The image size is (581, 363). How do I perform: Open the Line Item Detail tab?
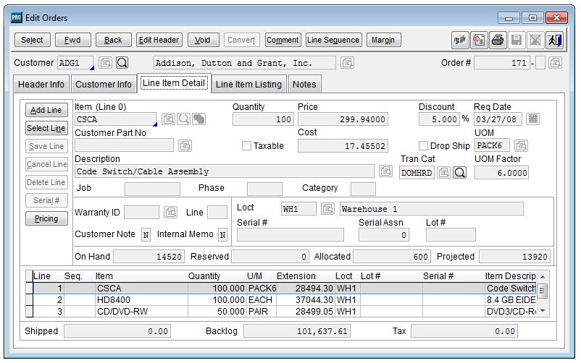point(174,83)
